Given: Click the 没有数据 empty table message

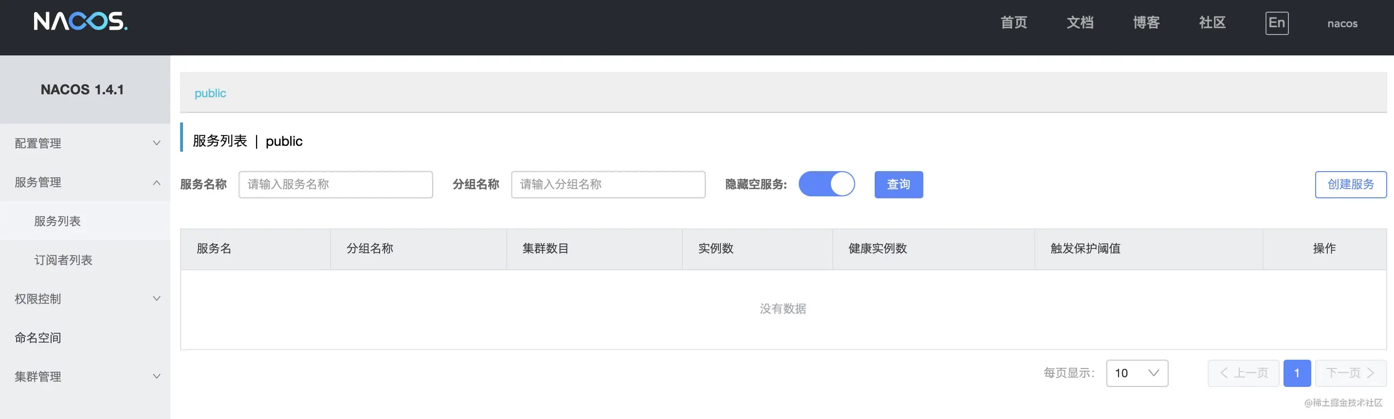Looking at the screenshot, I should 783,309.
